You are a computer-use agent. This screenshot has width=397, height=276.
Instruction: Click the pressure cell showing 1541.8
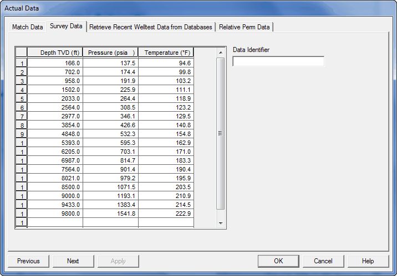(110, 213)
